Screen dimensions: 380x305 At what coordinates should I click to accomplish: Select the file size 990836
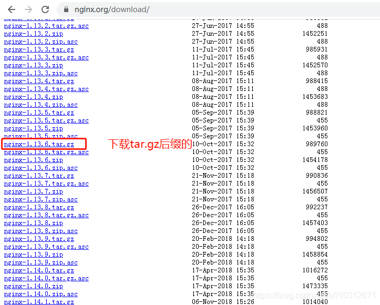point(316,175)
